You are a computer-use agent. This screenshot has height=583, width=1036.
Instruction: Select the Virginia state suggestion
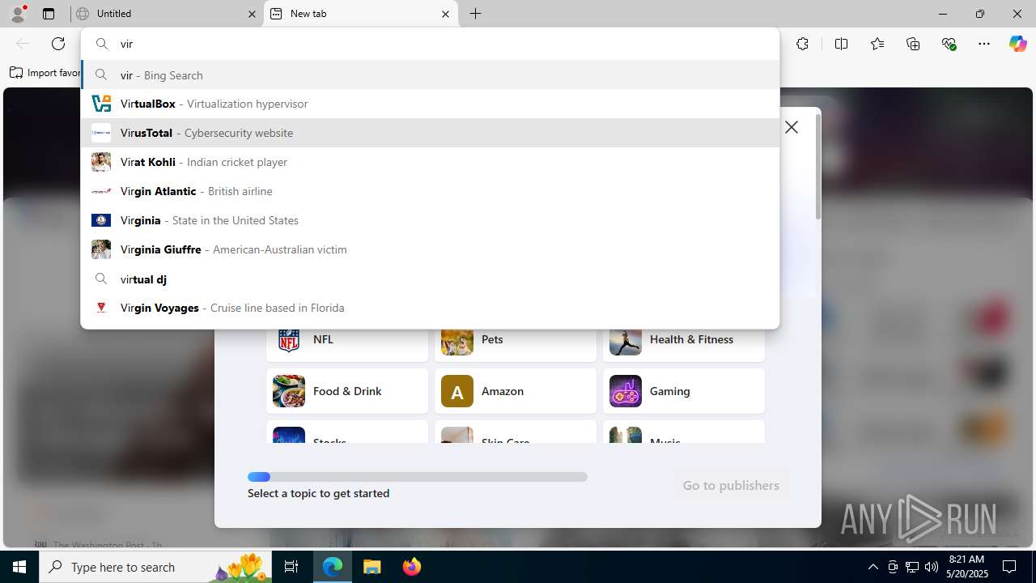tap(430, 220)
